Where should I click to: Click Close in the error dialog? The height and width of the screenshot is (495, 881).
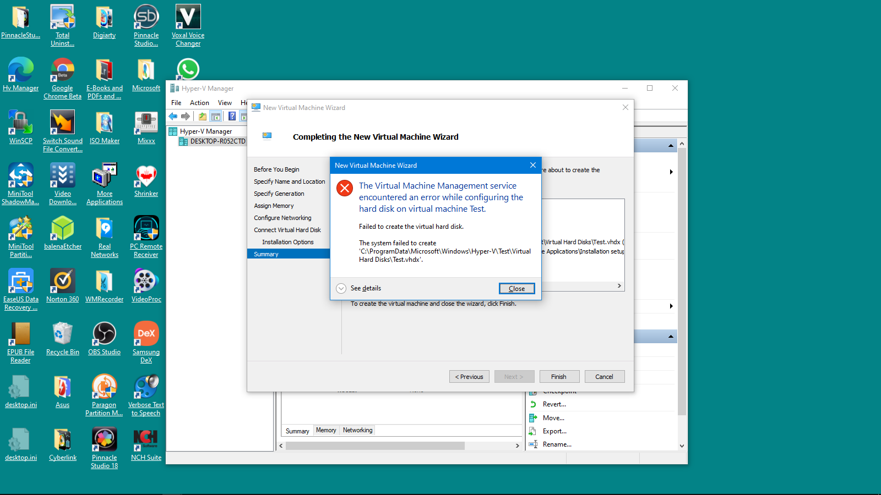[516, 289]
